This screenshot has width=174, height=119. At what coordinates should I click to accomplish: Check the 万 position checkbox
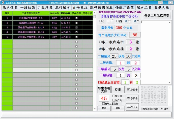click(x=101, y=21)
